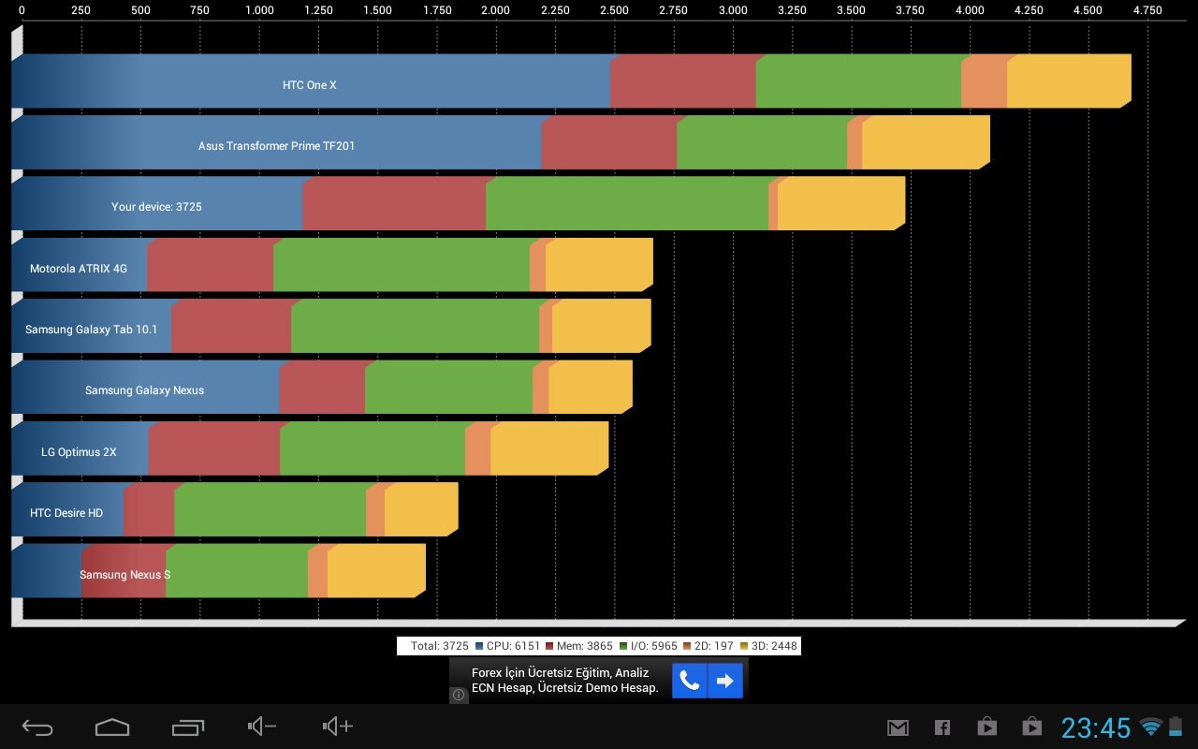Select the "Mem: 3865" legend value
1198x749 pixels.
tap(585, 647)
